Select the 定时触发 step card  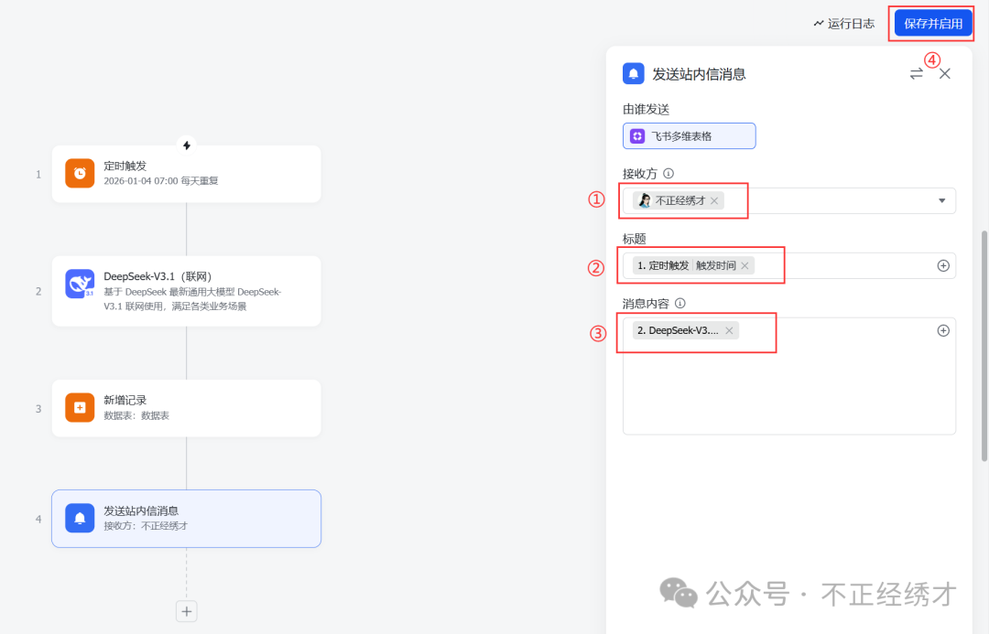pyautogui.click(x=187, y=174)
